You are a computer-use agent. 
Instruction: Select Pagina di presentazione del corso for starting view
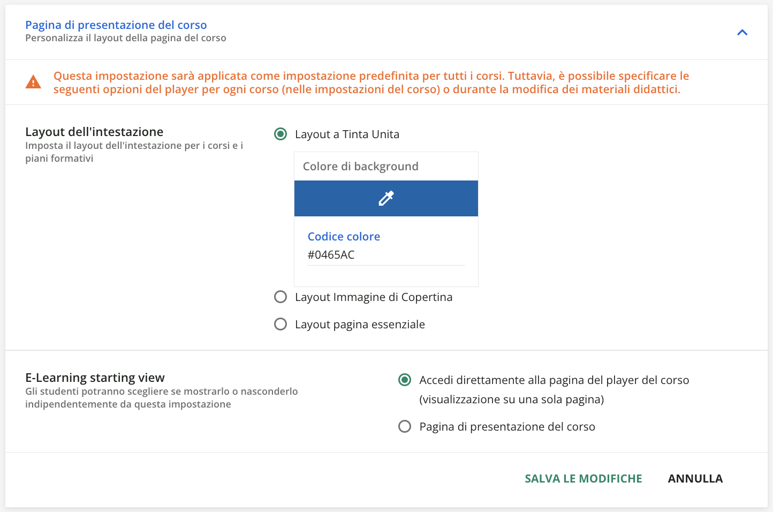pyautogui.click(x=404, y=426)
